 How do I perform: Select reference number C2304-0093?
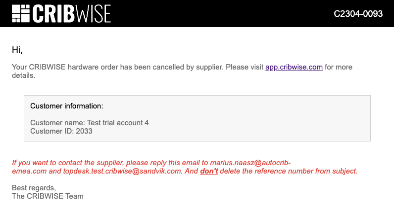tap(358, 14)
